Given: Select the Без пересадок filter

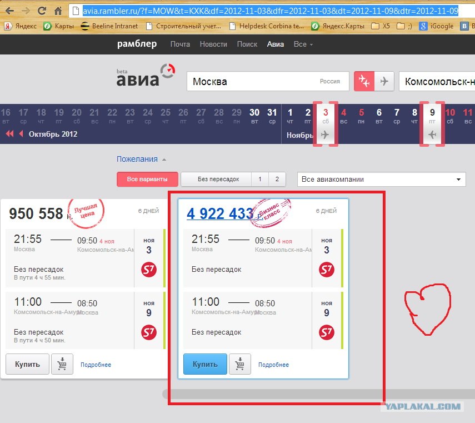Looking at the screenshot, I should [x=216, y=180].
